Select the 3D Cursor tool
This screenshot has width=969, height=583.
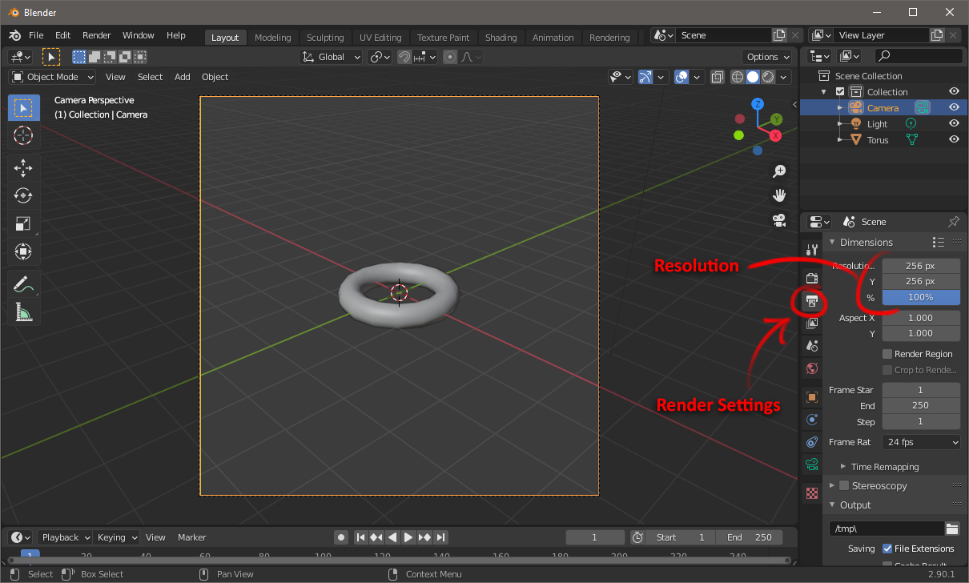pyautogui.click(x=23, y=135)
